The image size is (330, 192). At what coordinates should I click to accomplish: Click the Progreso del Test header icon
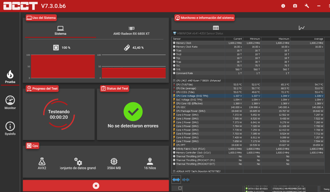coord(29,88)
